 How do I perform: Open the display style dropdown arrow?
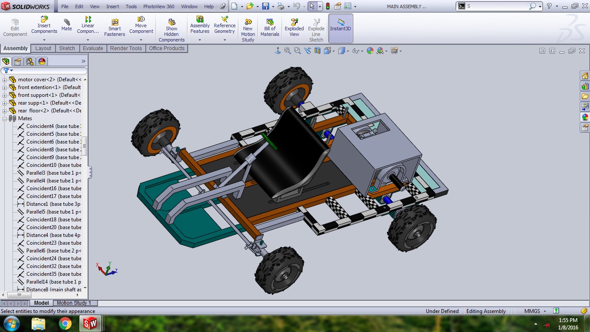347,51
